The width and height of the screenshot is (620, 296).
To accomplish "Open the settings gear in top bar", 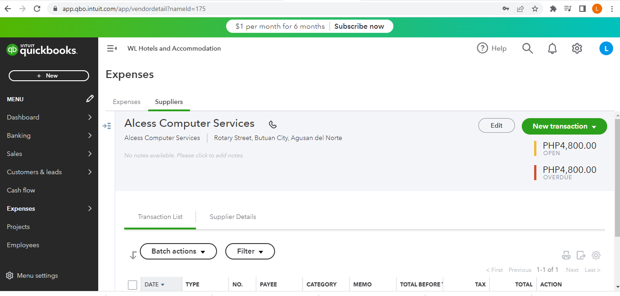I will (577, 48).
